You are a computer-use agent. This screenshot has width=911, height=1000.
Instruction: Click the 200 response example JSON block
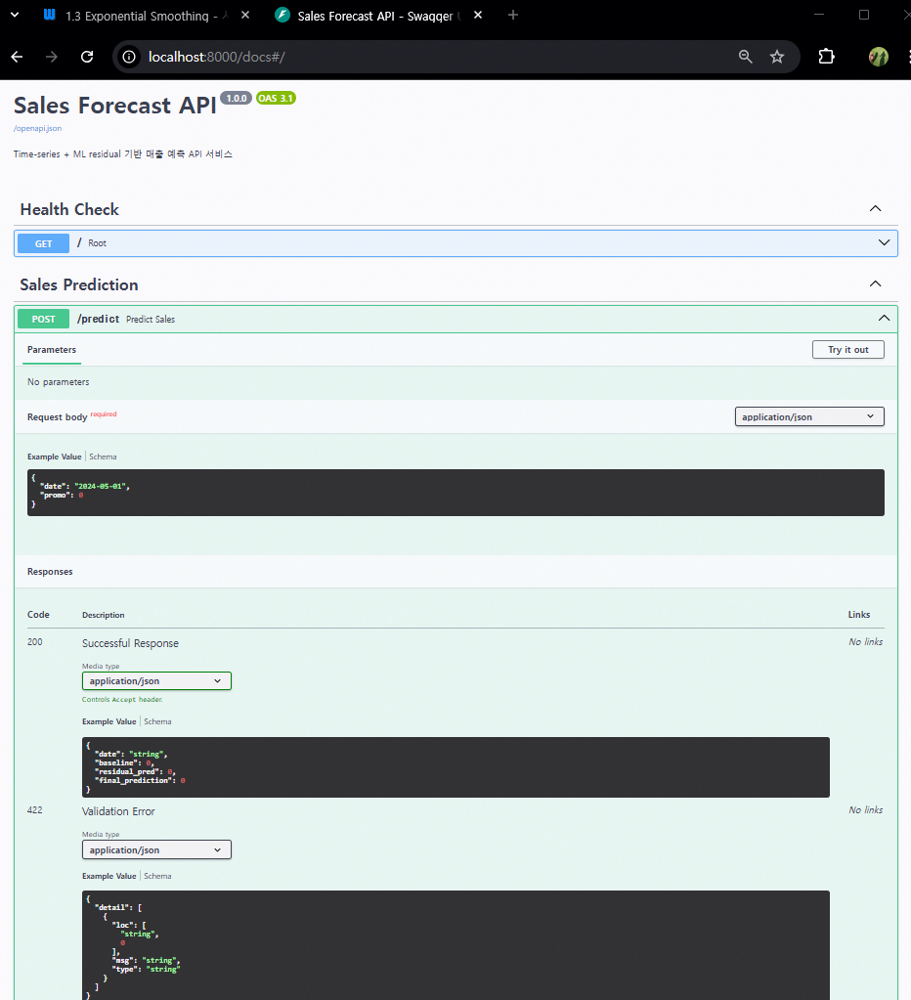click(x=455, y=767)
